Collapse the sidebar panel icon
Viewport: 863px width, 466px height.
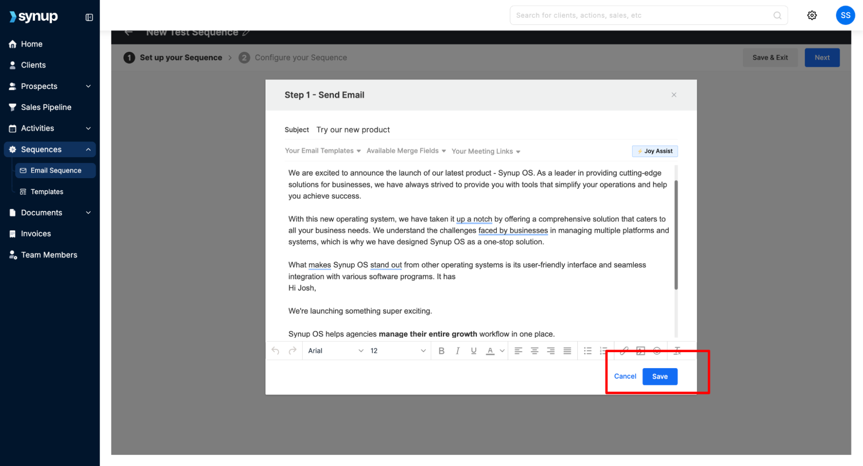(x=89, y=17)
